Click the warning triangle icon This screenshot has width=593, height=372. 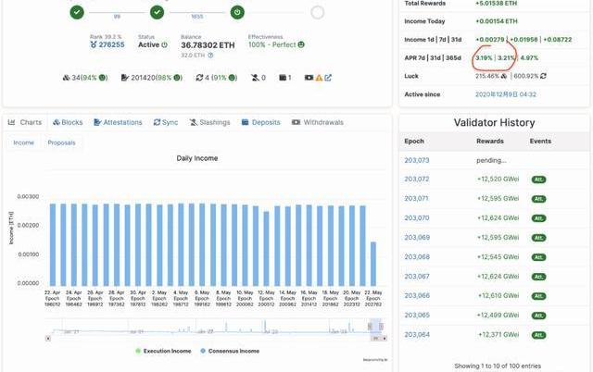[x=319, y=78]
